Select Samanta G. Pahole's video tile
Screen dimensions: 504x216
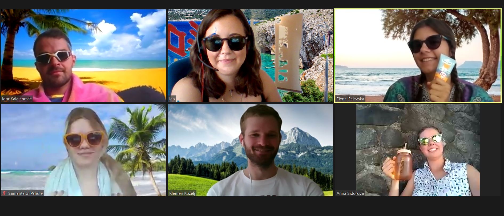click(x=83, y=150)
